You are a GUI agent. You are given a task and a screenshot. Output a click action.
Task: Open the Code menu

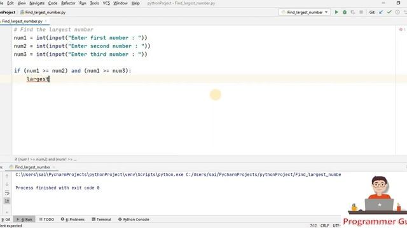(x=53, y=3)
